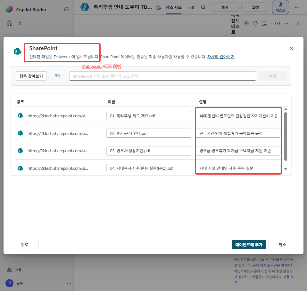
Task: Click the refresh conversation icon in test panel
Action: coord(255,23)
